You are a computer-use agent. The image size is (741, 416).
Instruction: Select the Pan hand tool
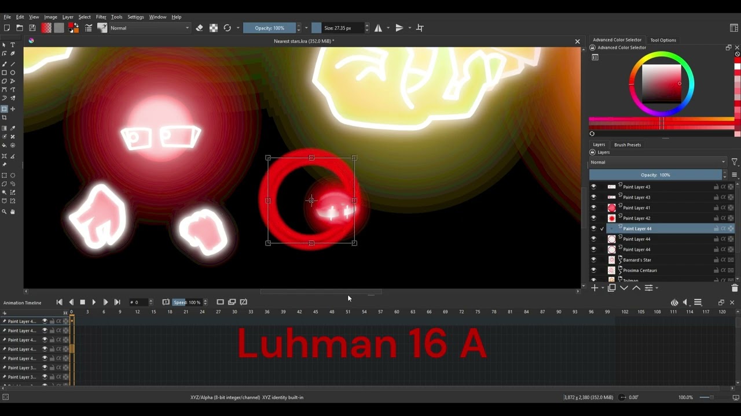point(13,211)
